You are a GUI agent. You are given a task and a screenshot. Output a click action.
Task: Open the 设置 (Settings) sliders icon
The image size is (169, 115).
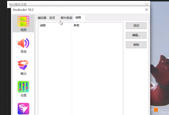click(24, 89)
